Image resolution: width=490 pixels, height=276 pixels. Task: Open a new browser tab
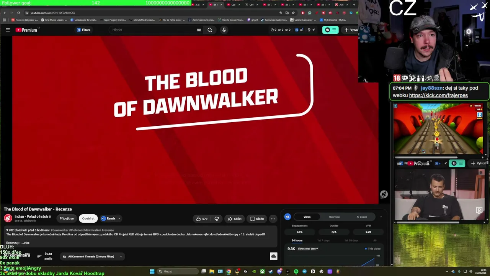tap(354, 5)
